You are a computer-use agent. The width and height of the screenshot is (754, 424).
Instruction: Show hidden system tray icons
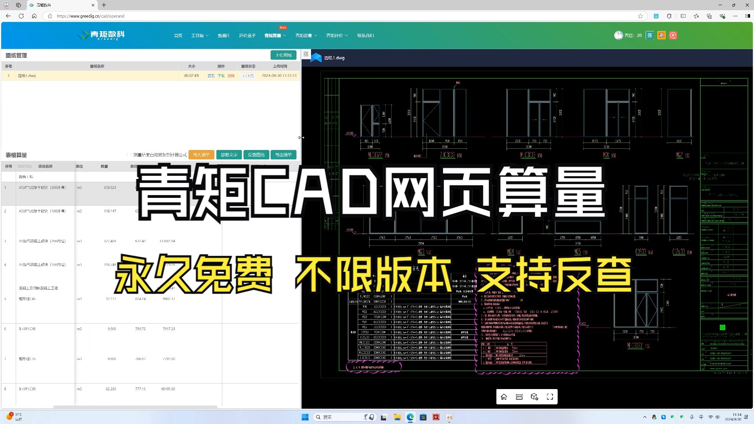(644, 417)
